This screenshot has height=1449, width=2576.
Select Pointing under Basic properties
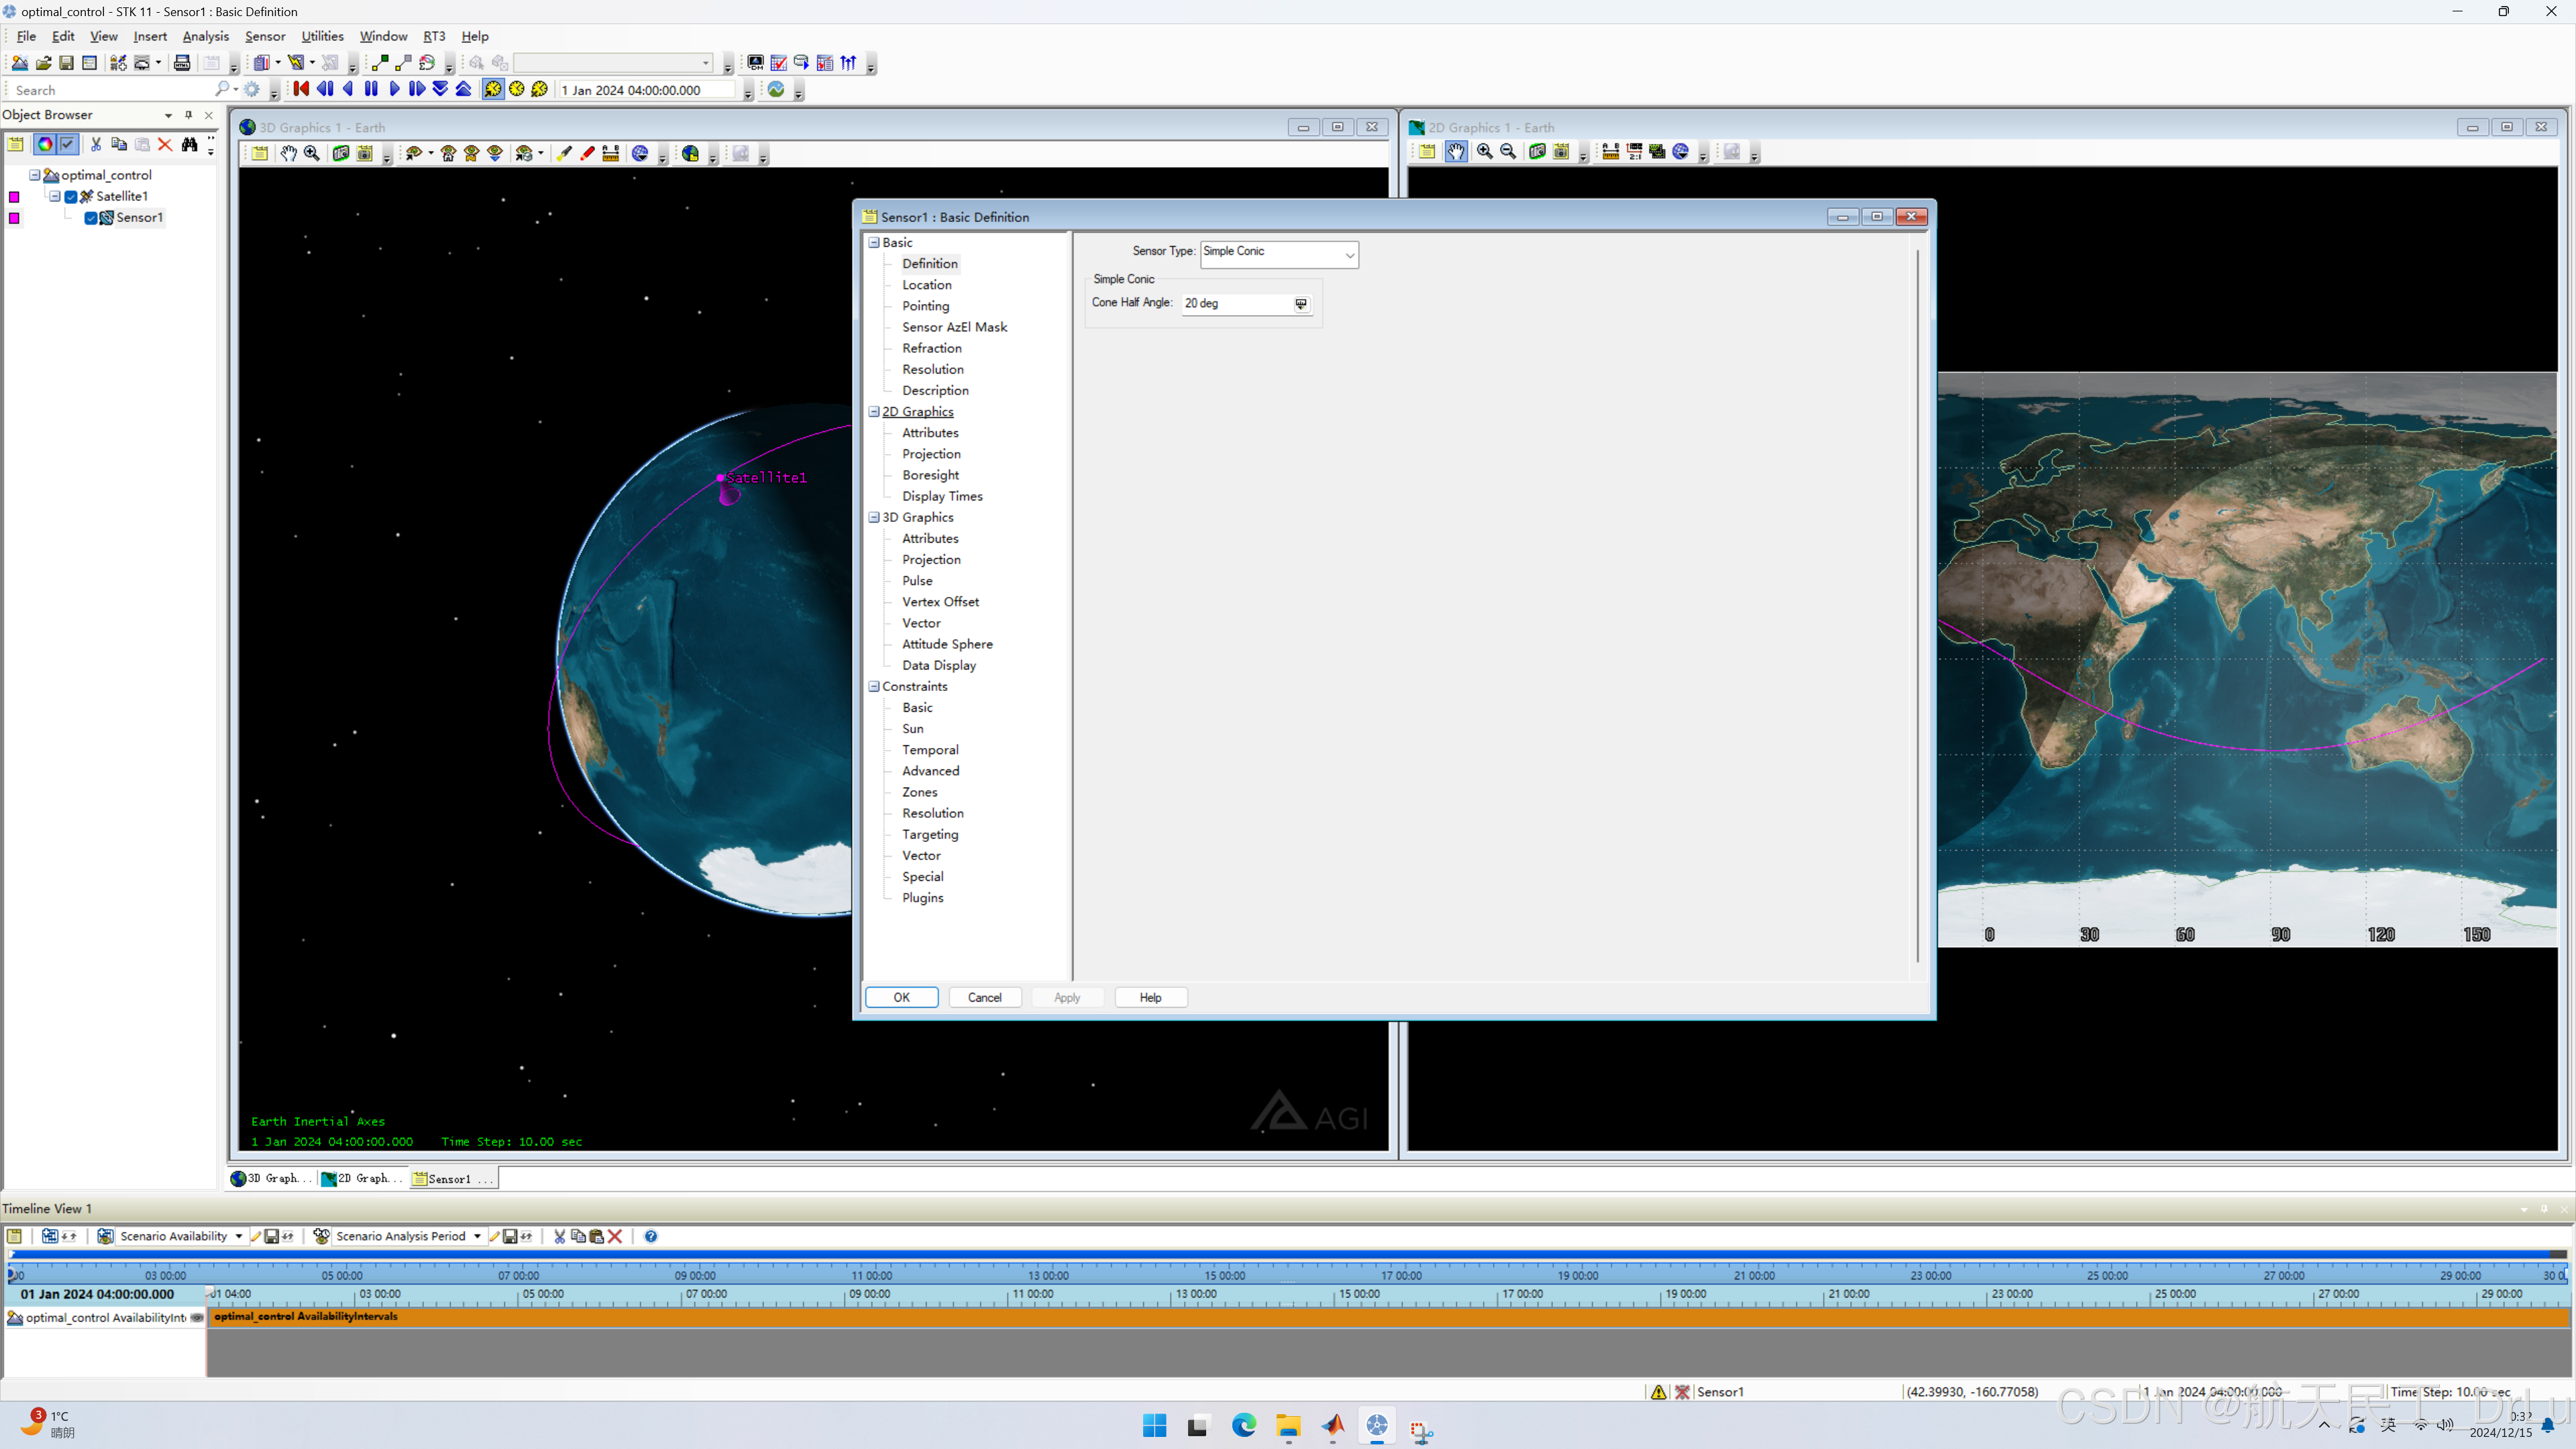(925, 306)
